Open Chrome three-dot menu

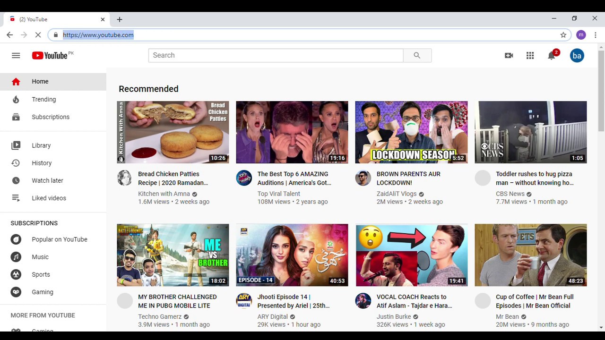pyautogui.click(x=596, y=35)
